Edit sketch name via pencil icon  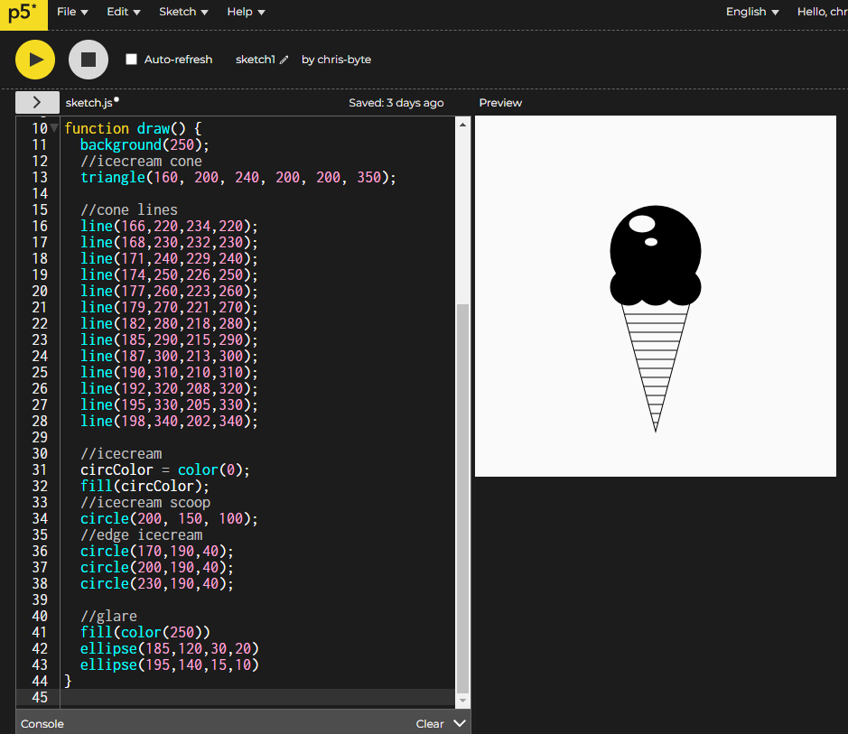[284, 60]
